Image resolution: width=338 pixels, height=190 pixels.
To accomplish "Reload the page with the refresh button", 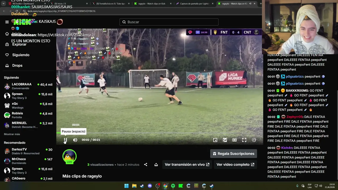I will click(x=17, y=11).
